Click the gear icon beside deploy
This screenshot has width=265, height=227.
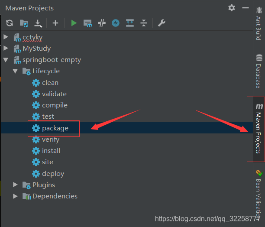[36, 174]
